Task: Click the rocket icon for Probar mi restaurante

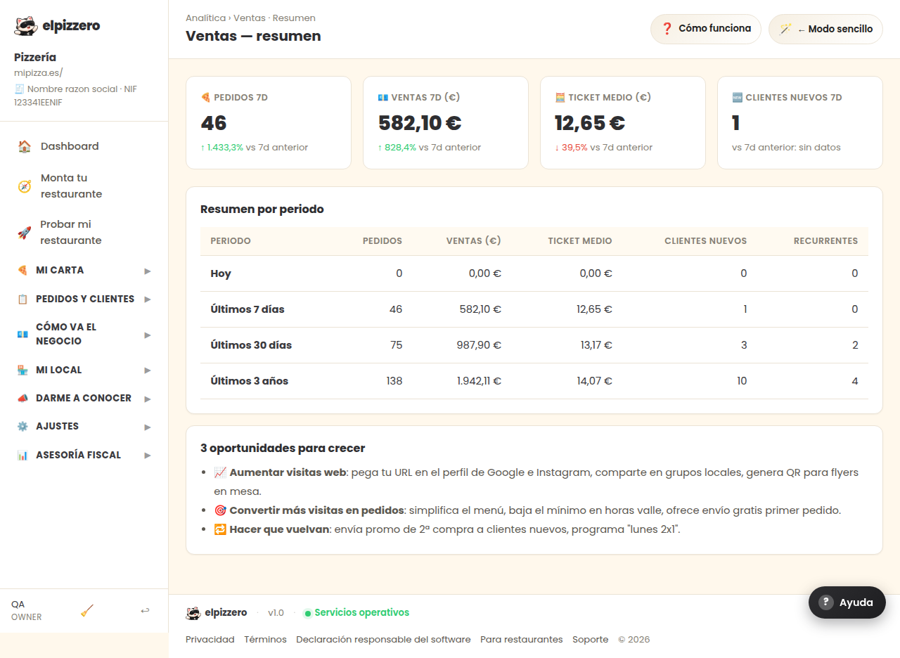Action: pos(25,233)
